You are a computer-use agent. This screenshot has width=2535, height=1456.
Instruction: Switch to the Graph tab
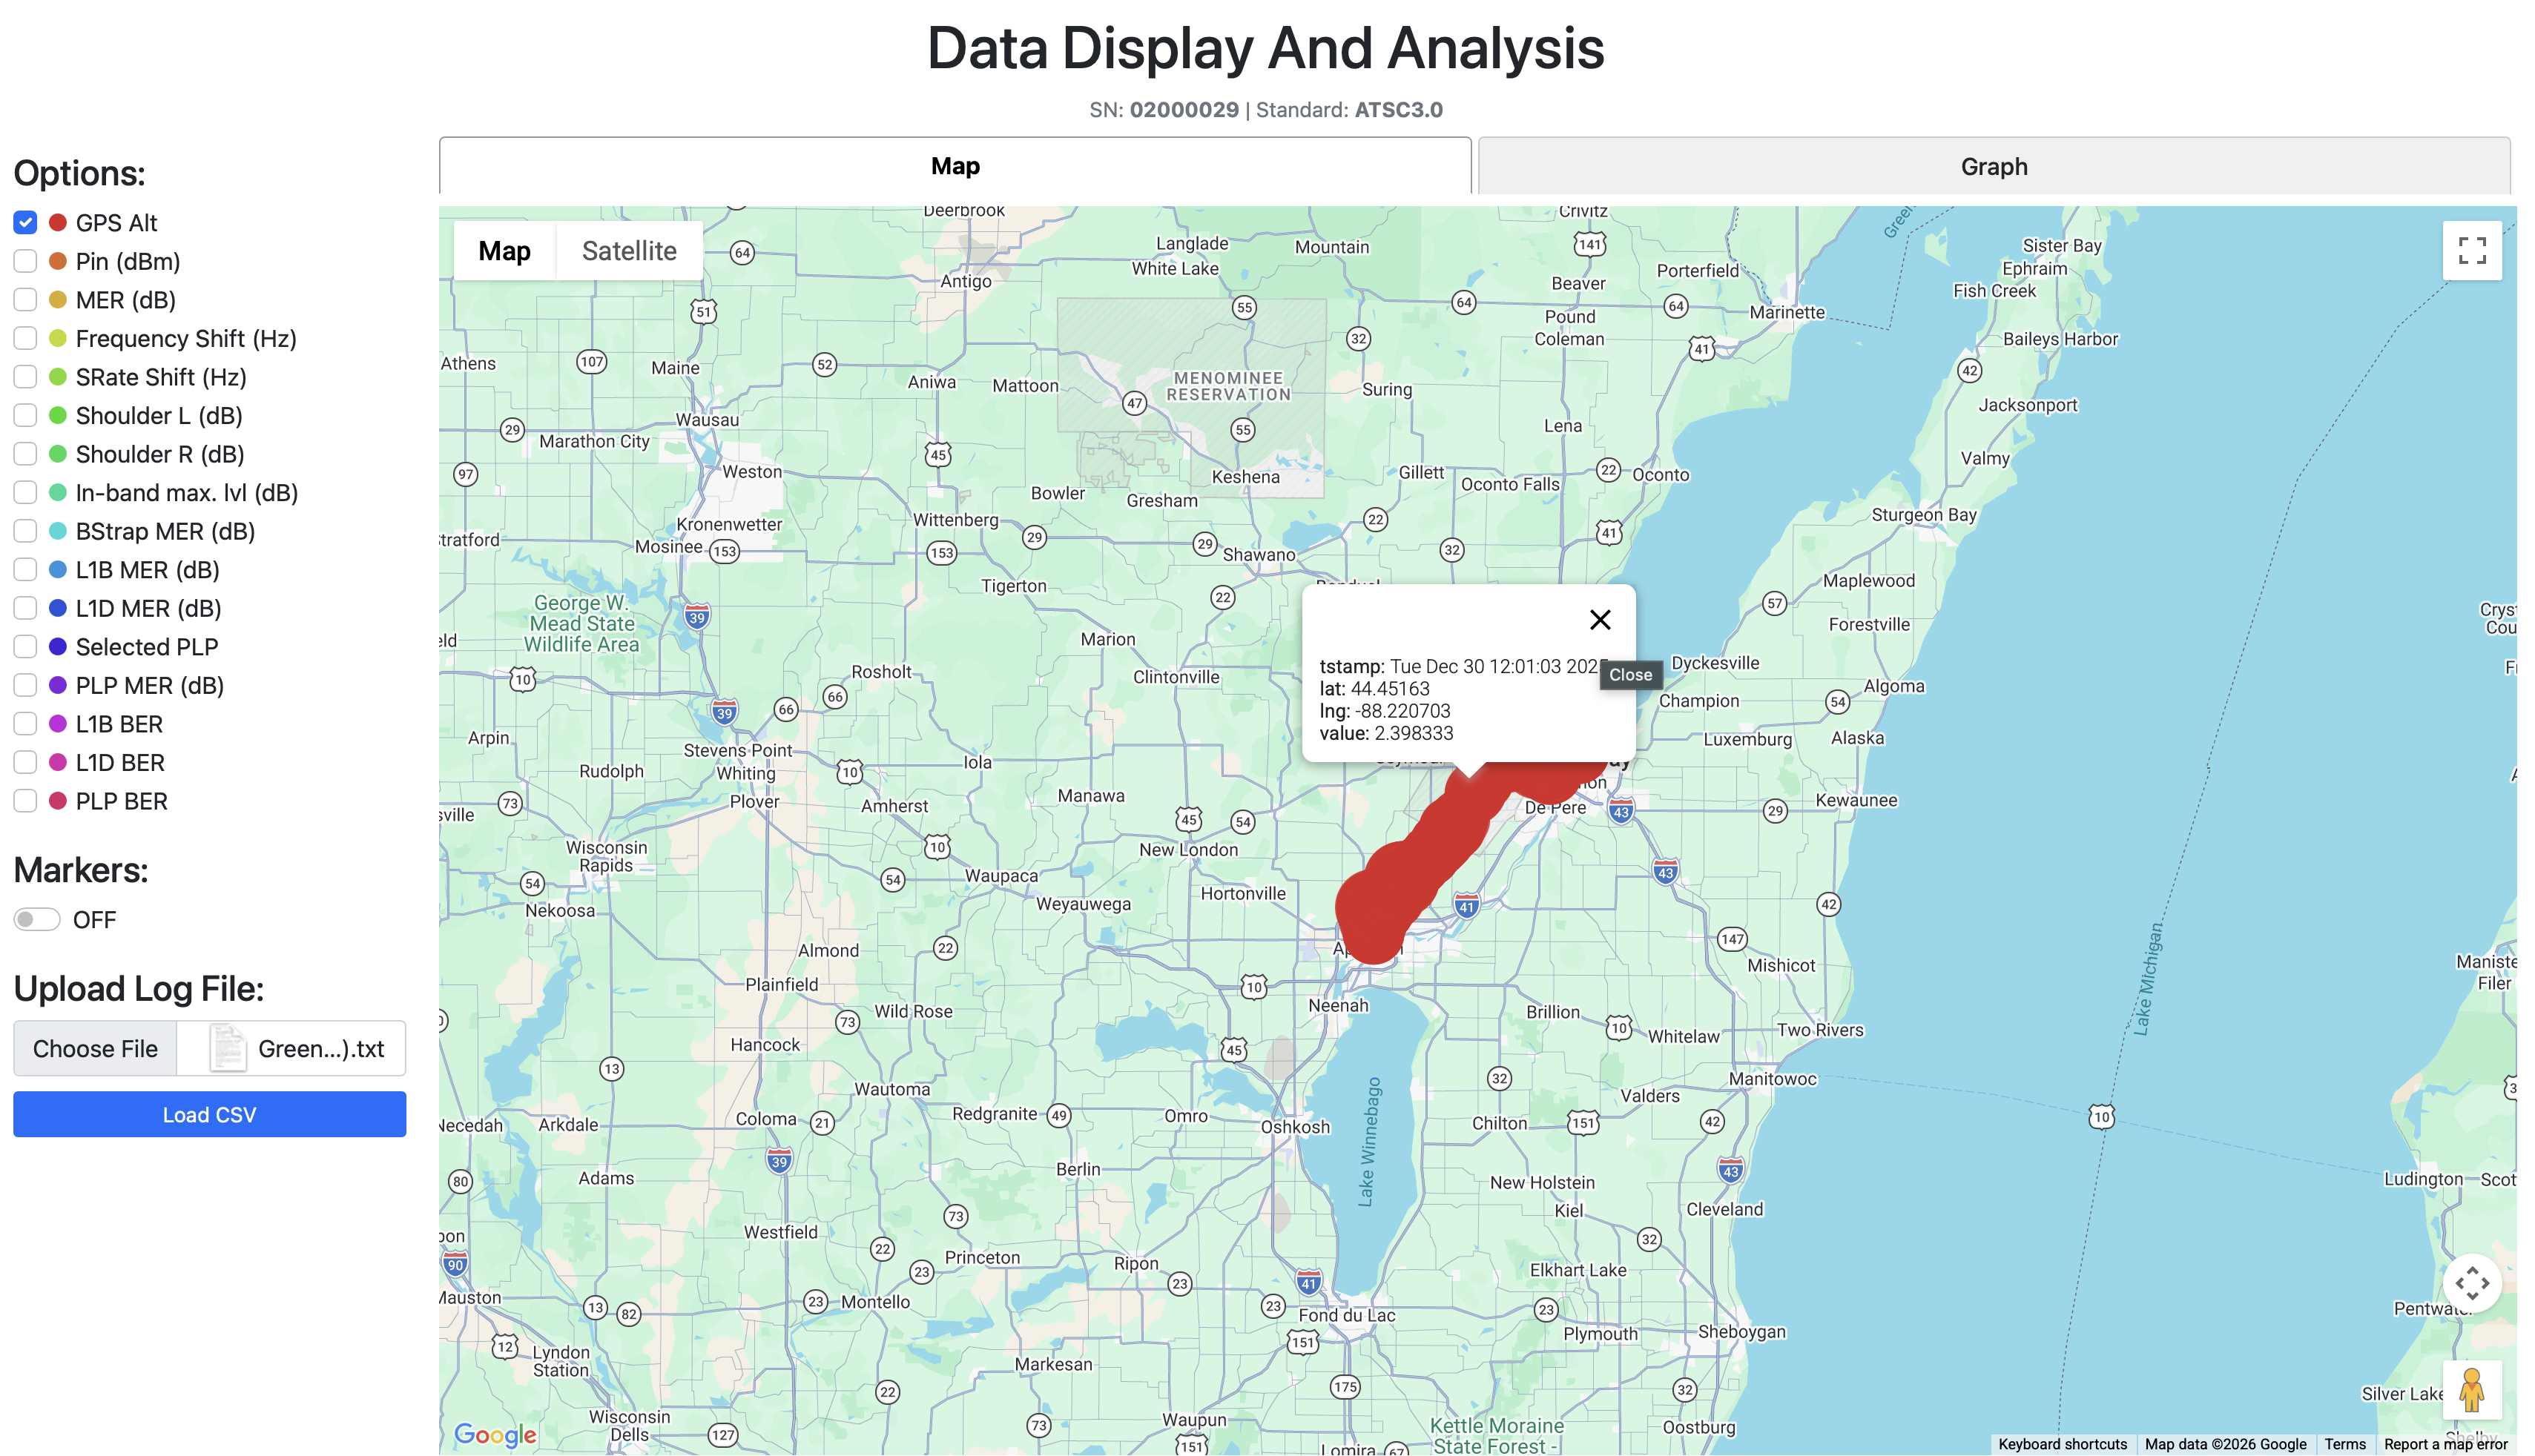(1993, 166)
